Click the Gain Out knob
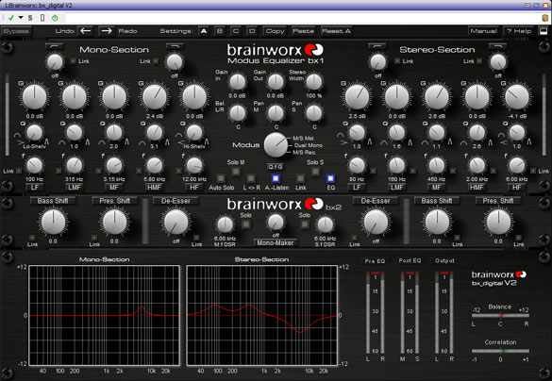The height and width of the screenshot is (381, 552). 276,82
